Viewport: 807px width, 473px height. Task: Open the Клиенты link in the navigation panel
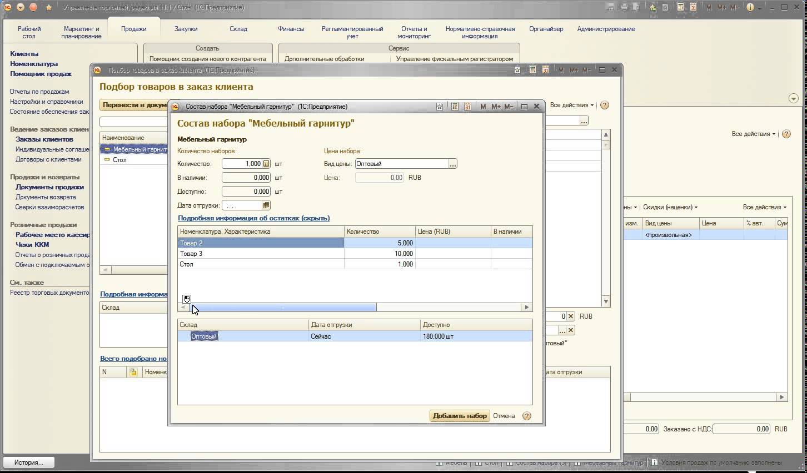click(24, 54)
